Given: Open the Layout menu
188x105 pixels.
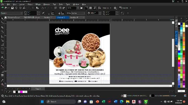Looking at the screenshot, I should pyautogui.click(x=22, y=4).
